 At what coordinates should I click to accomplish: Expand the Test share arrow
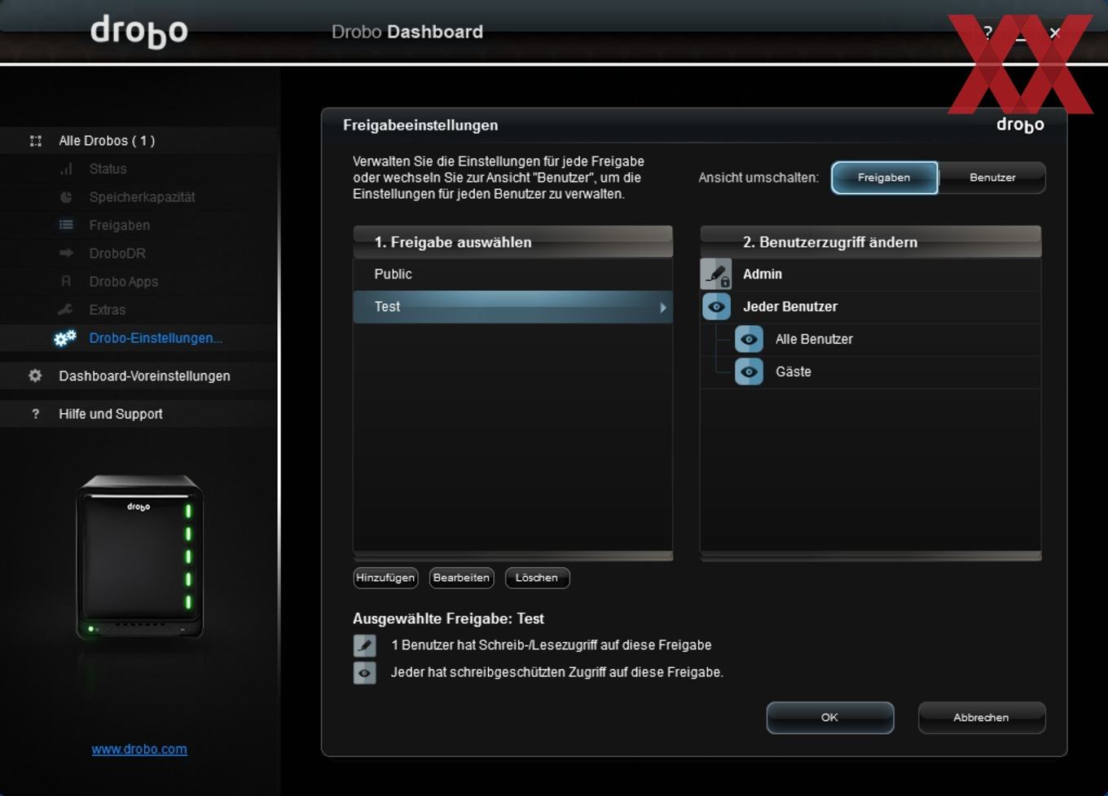(x=663, y=307)
